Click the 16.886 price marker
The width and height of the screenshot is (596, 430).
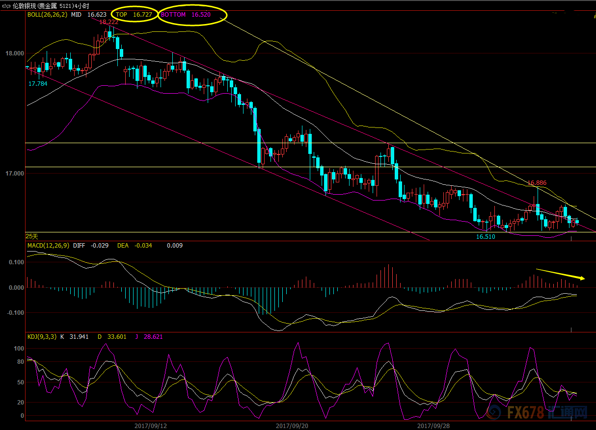[537, 183]
